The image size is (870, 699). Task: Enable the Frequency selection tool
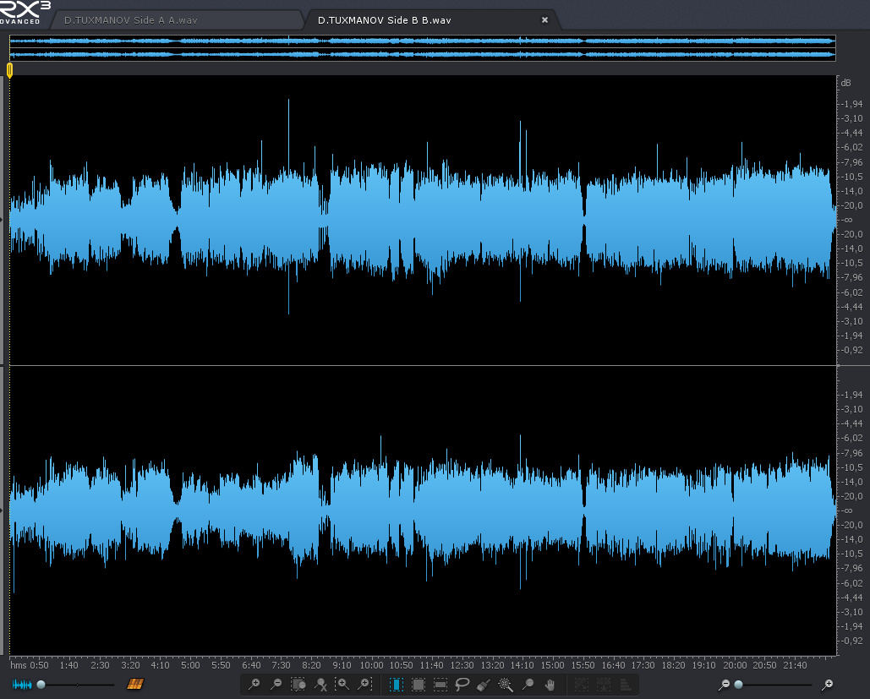pos(440,684)
